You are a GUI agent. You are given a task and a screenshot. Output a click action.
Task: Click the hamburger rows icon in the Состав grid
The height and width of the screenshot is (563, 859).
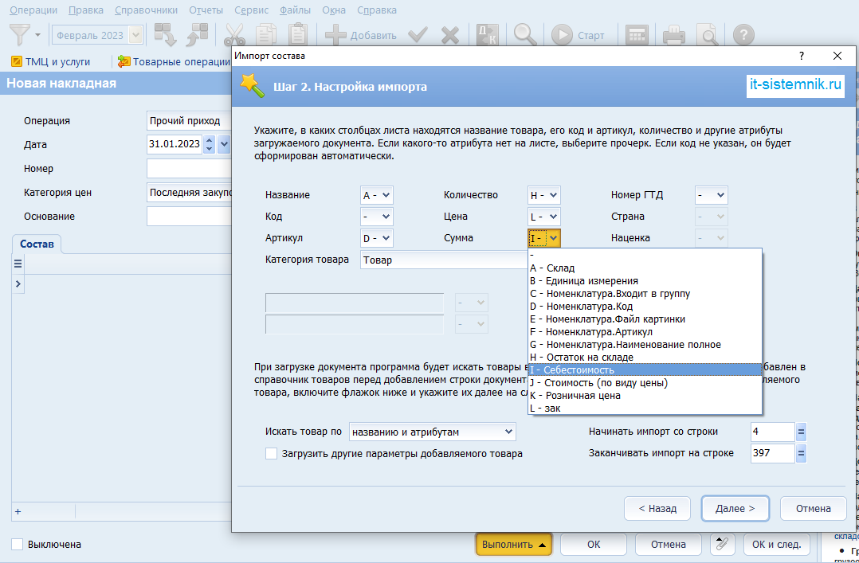(x=18, y=264)
